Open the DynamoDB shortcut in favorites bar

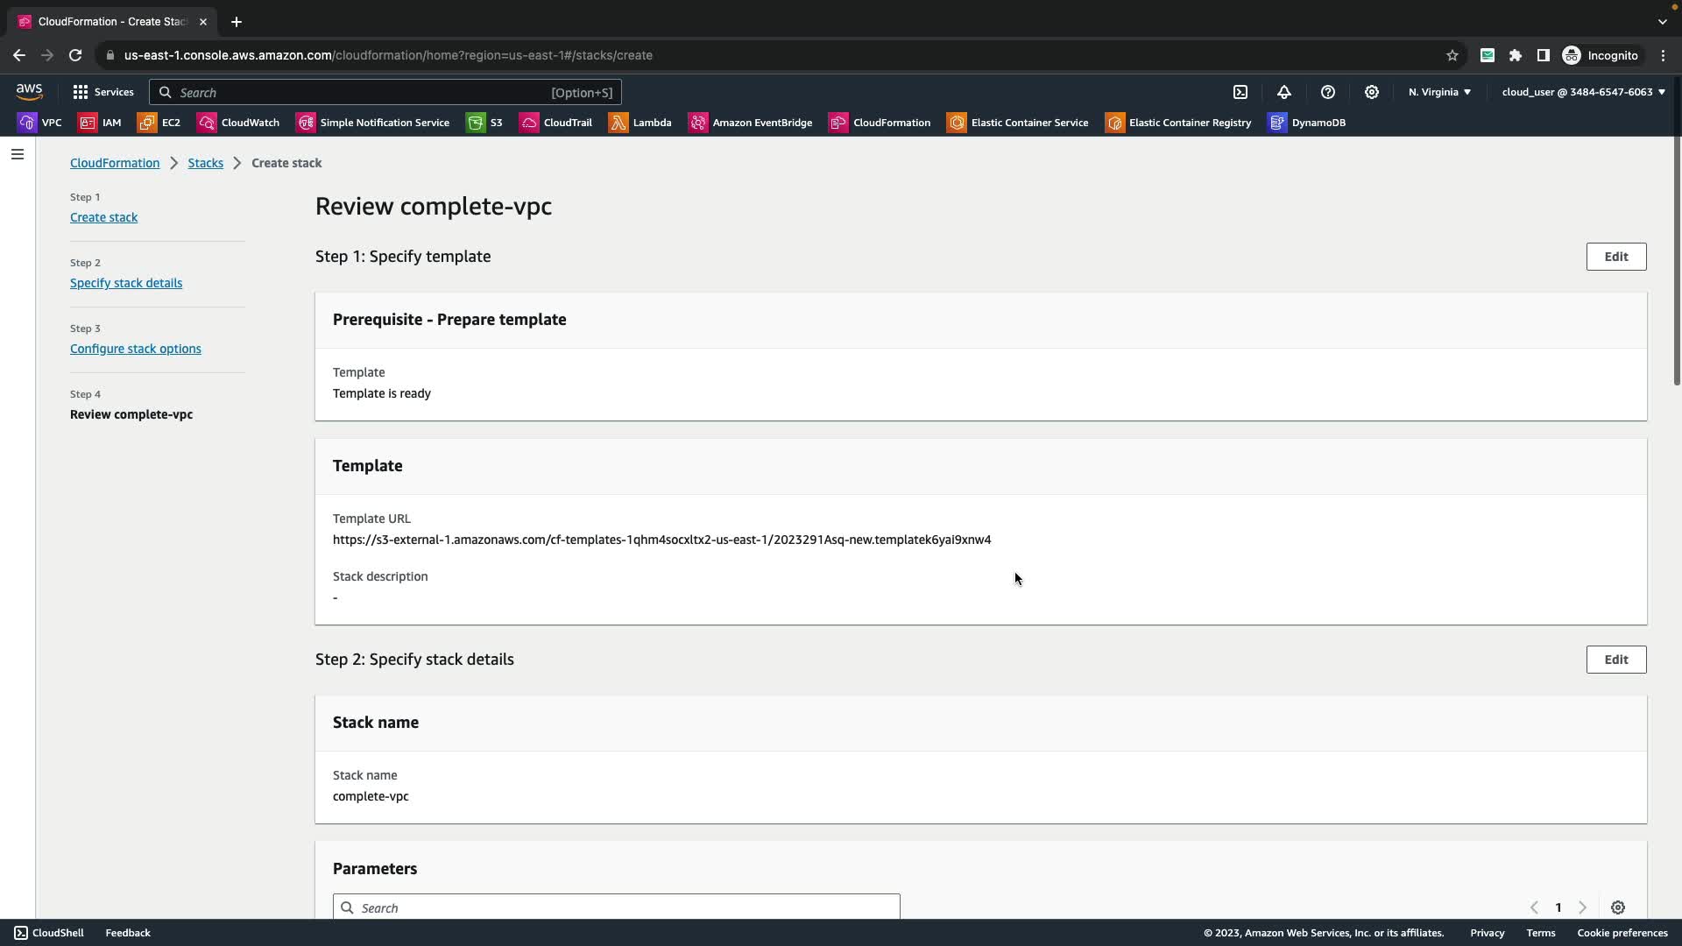pos(1307,123)
